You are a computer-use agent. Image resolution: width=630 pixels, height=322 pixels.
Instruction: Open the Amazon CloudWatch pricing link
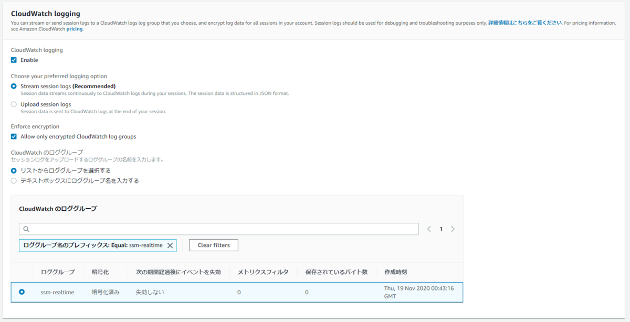pos(75,29)
